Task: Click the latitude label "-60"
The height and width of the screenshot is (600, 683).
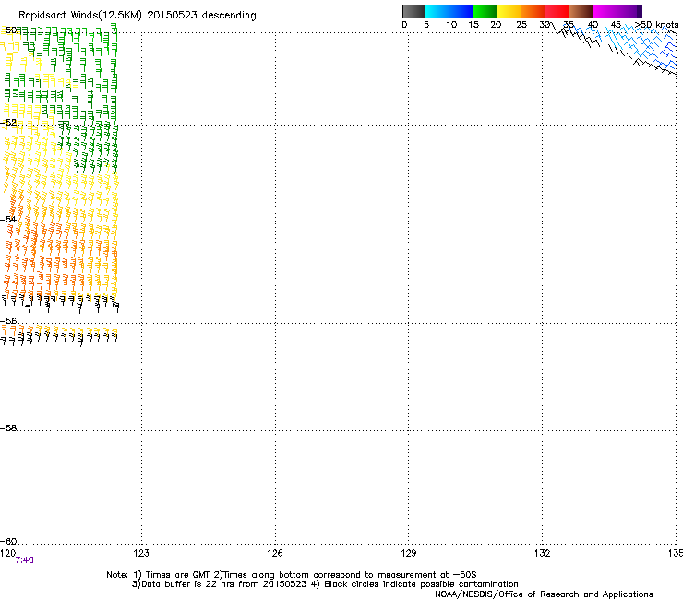Action: 8,541
